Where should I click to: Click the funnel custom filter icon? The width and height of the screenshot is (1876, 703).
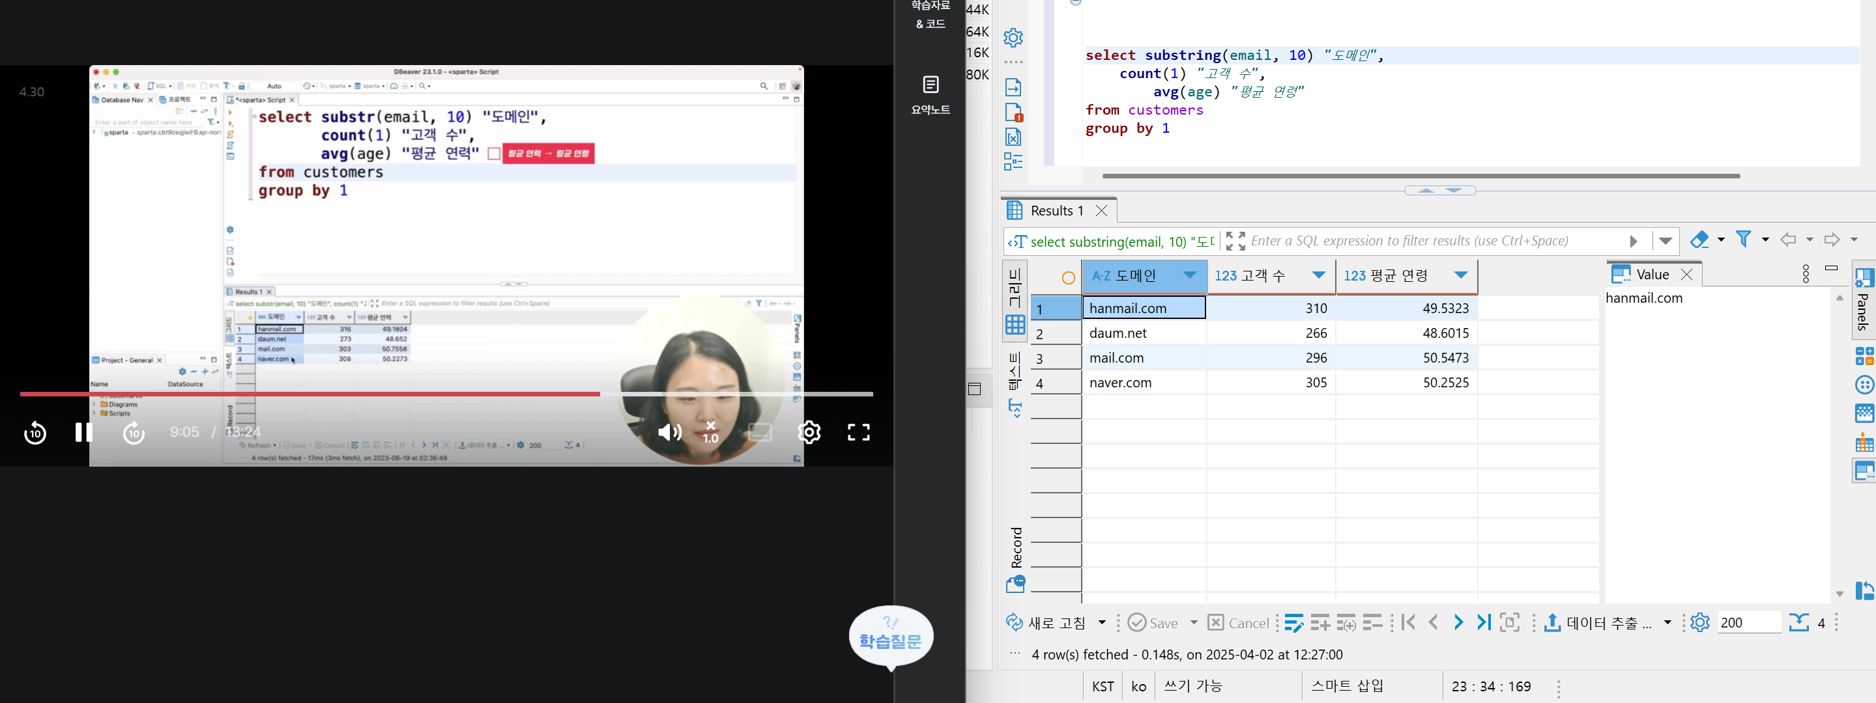pos(1744,239)
